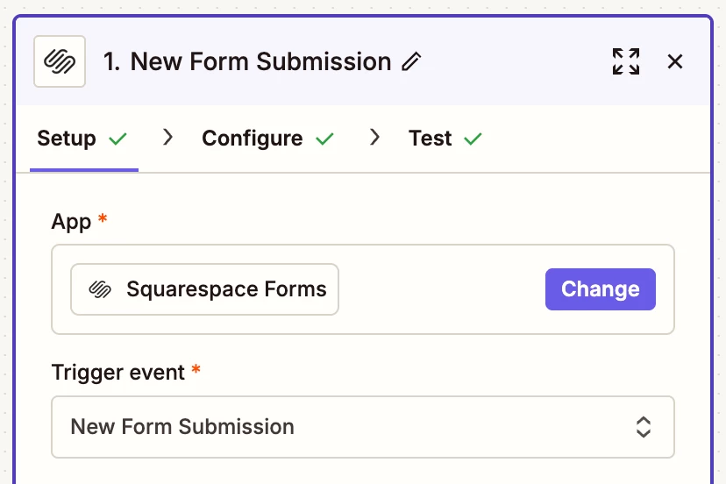Click the Squarespace logo in the step header
Screen dimensions: 726x484
[60, 61]
